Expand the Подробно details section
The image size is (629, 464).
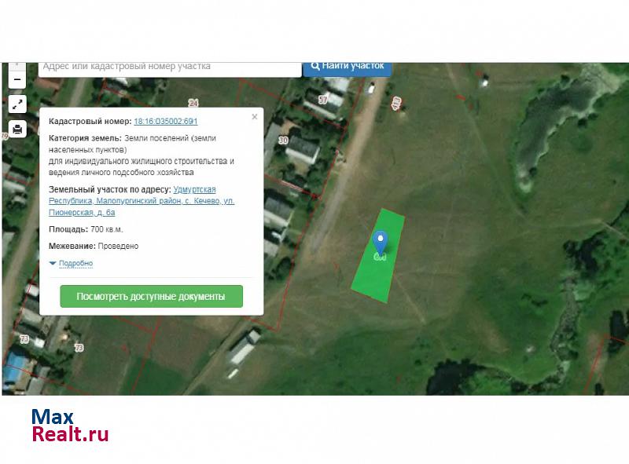coord(72,263)
